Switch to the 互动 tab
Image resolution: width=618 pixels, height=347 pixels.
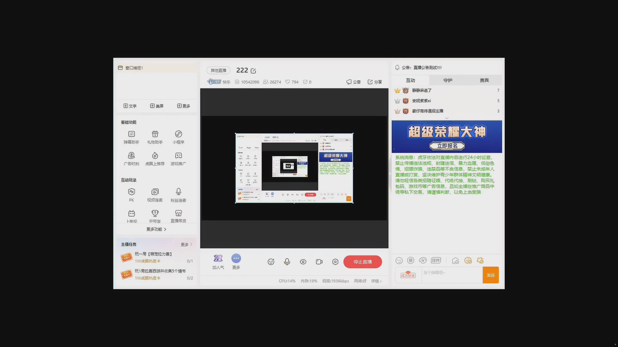pyautogui.click(x=410, y=80)
